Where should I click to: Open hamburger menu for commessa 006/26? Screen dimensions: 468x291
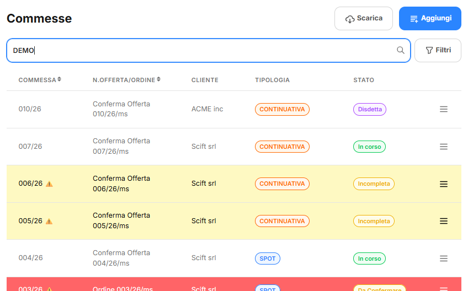(443, 184)
